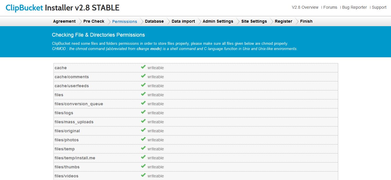Jump to Admin Settings step
This screenshot has width=391, height=180.
(218, 21)
